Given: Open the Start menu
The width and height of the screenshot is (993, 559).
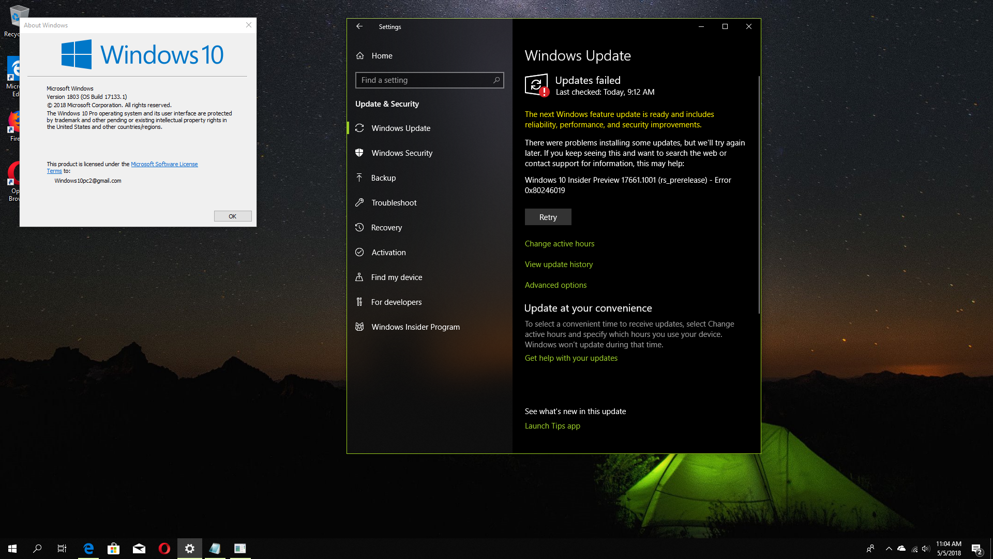Looking at the screenshot, I should tap(12, 549).
